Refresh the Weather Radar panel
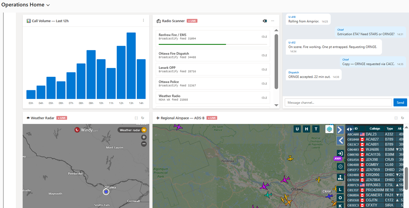Viewport: 409px width, 208px height. 142,118
